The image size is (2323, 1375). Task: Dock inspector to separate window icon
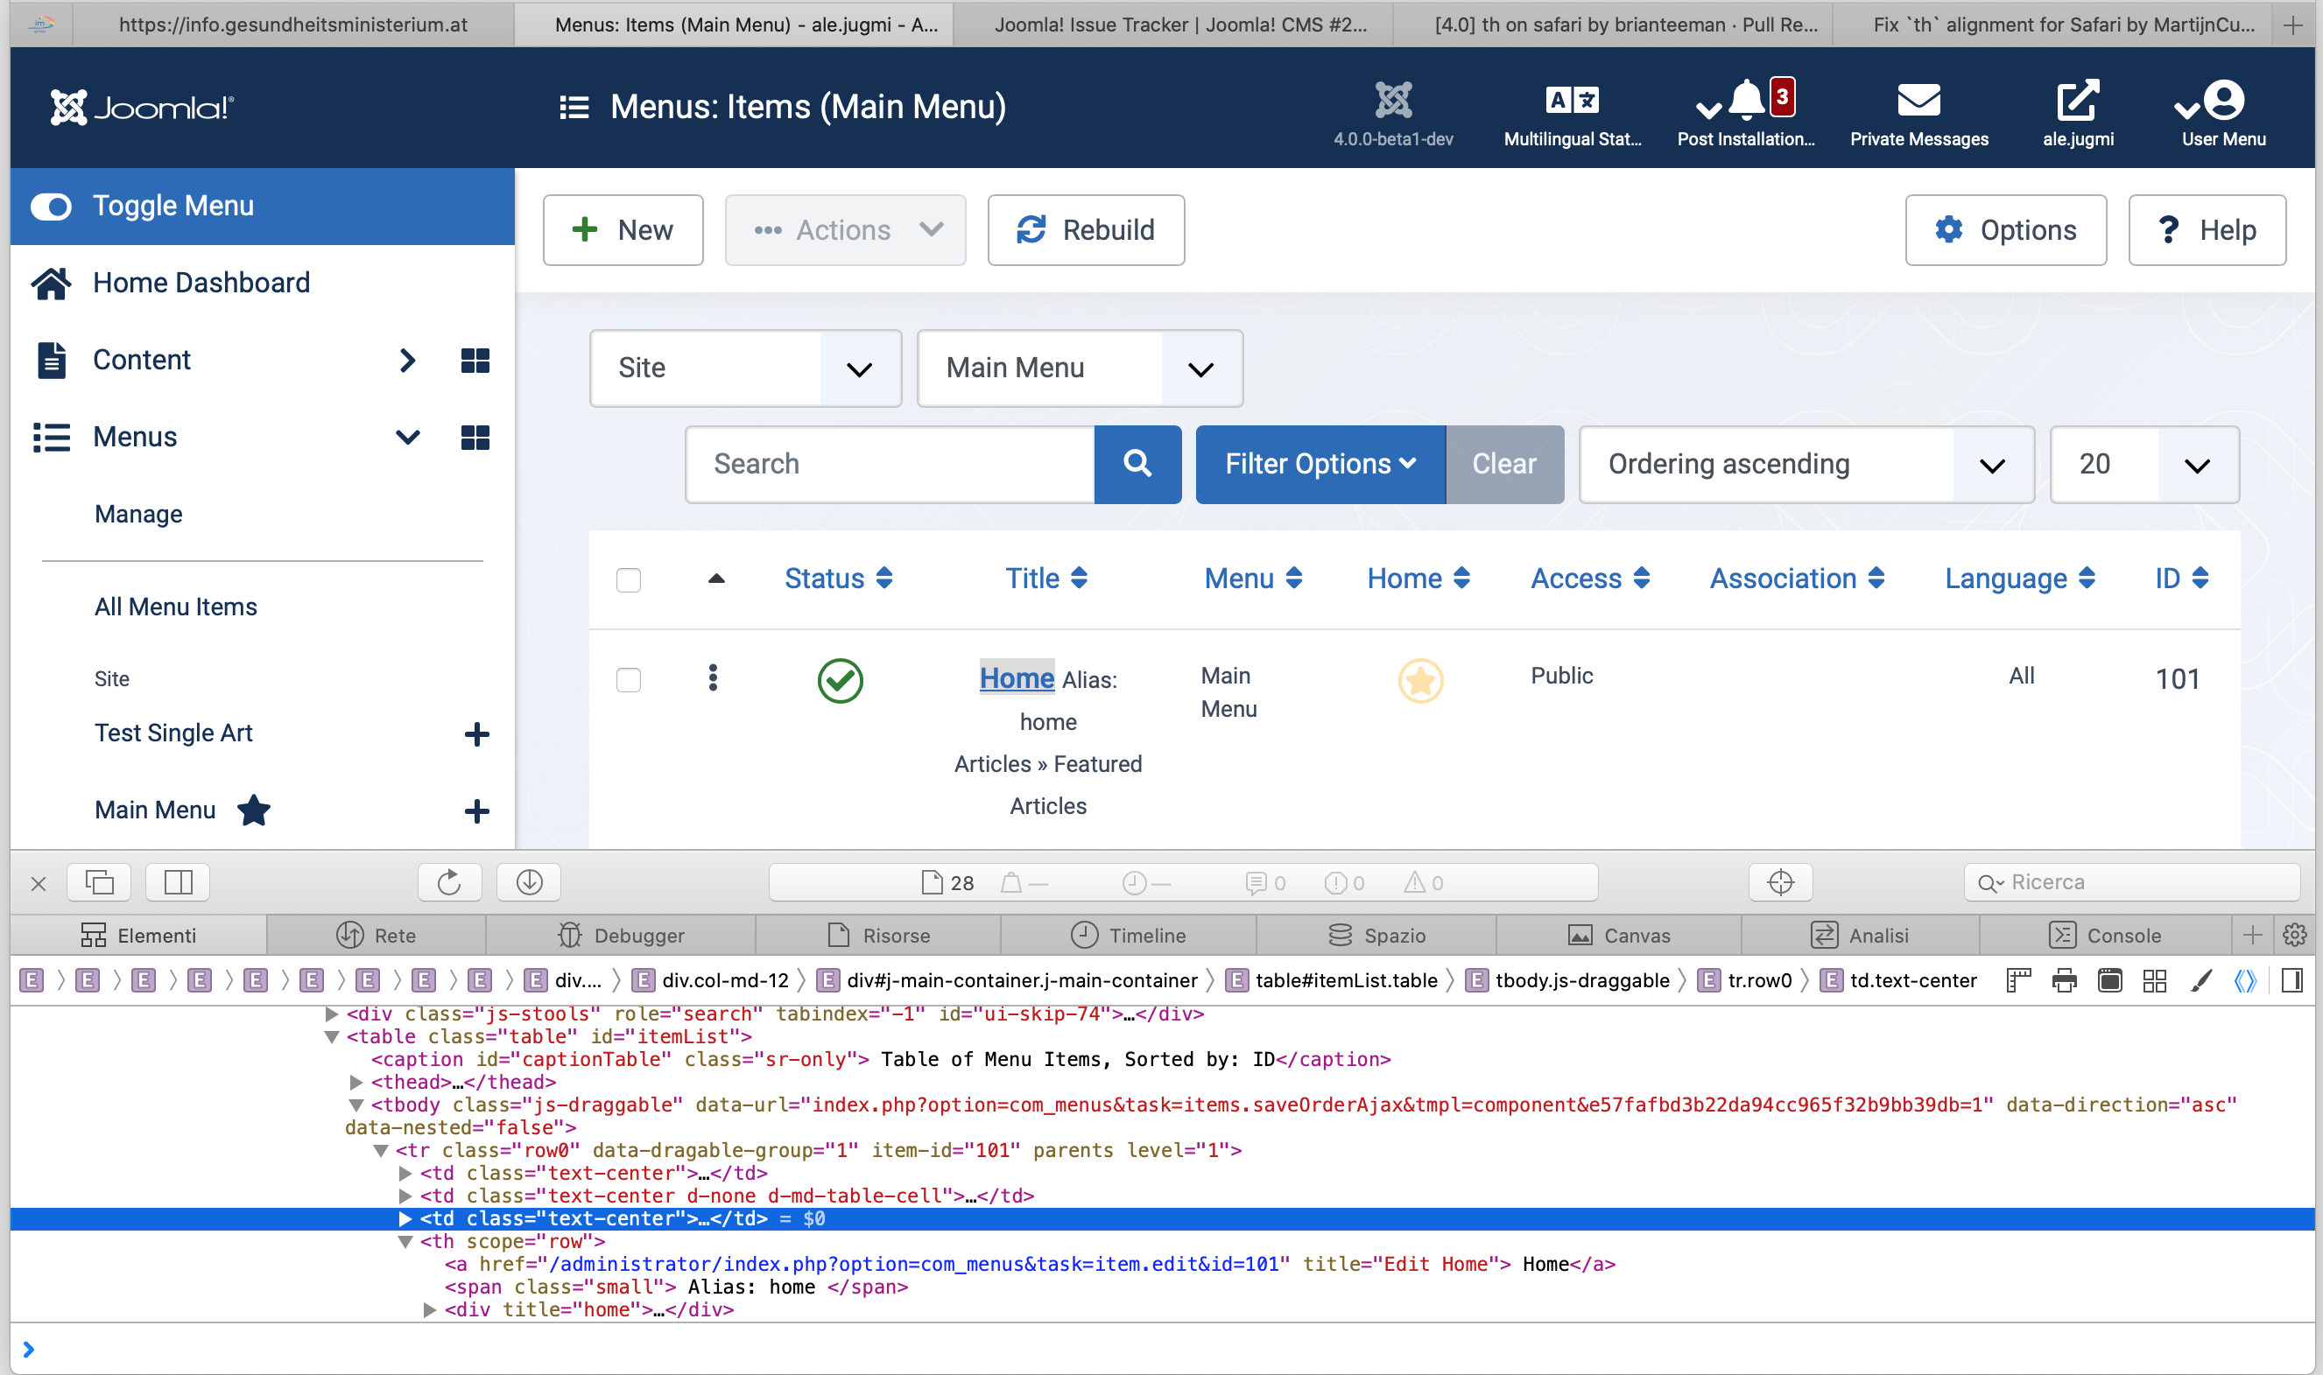[99, 882]
